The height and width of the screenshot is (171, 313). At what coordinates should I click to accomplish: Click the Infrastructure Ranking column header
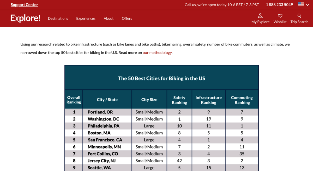208,100
